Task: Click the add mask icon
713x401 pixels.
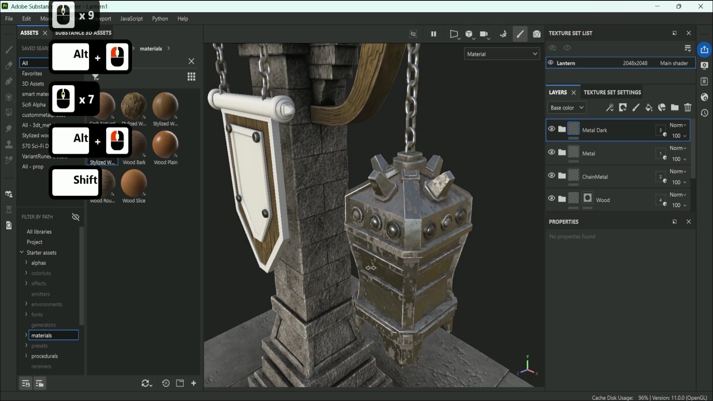Action: [x=623, y=108]
